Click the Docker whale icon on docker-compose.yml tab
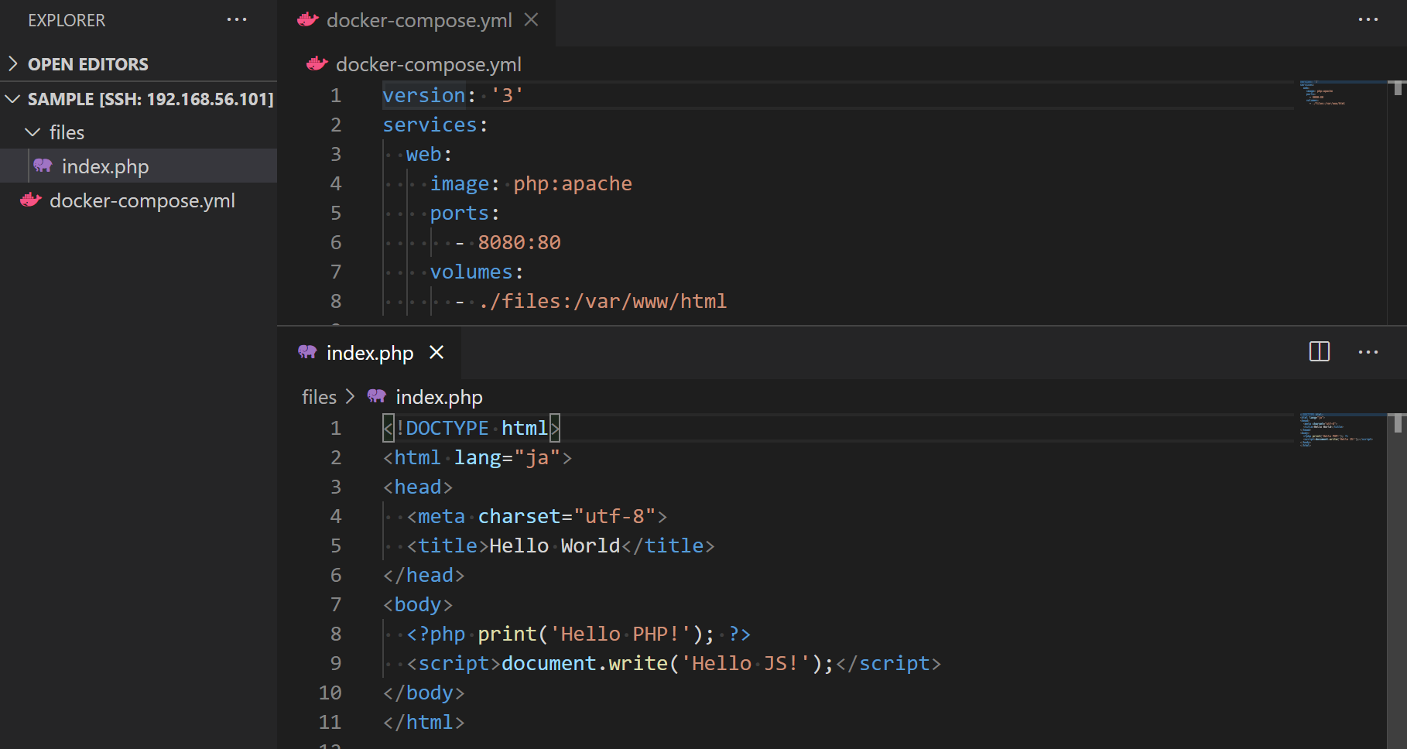This screenshot has height=749, width=1407. (307, 20)
